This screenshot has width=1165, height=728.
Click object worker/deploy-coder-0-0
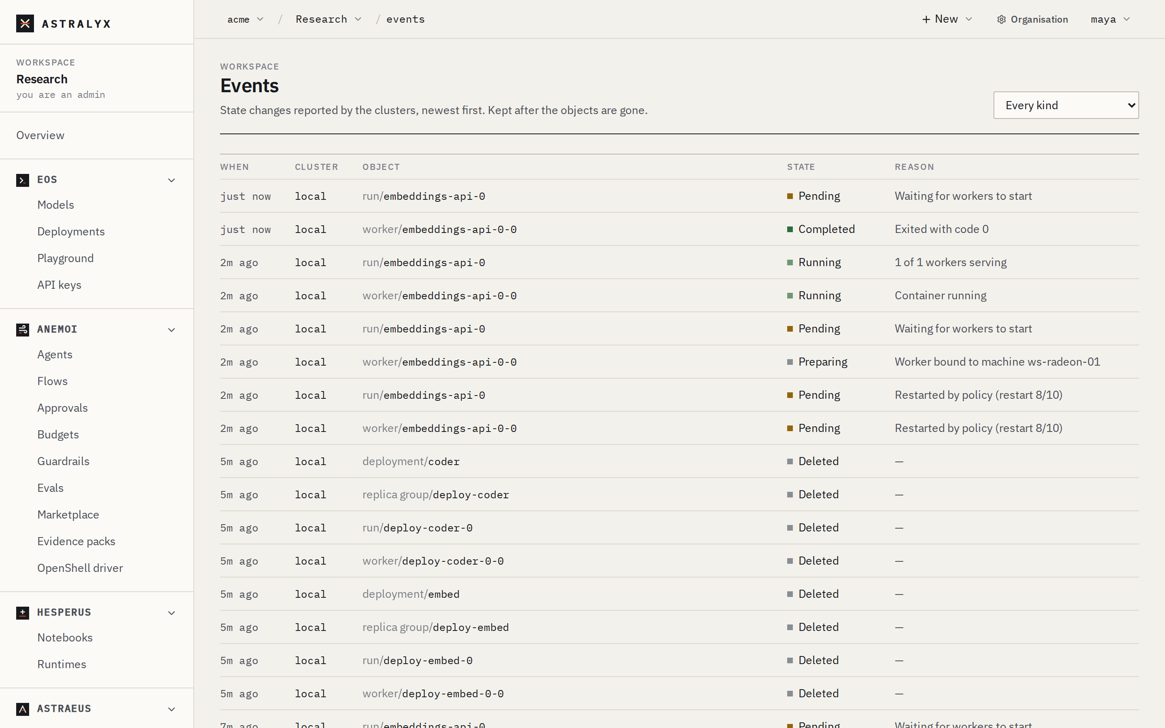[433, 561]
